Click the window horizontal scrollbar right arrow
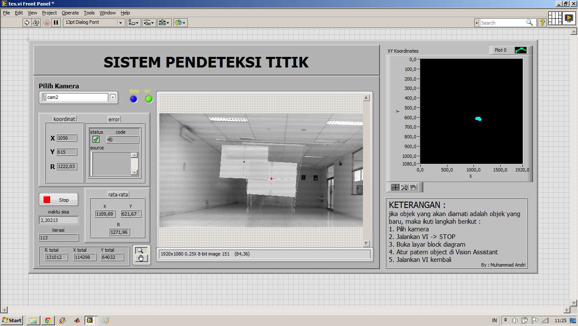The height and width of the screenshot is (326, 578). 567,309
